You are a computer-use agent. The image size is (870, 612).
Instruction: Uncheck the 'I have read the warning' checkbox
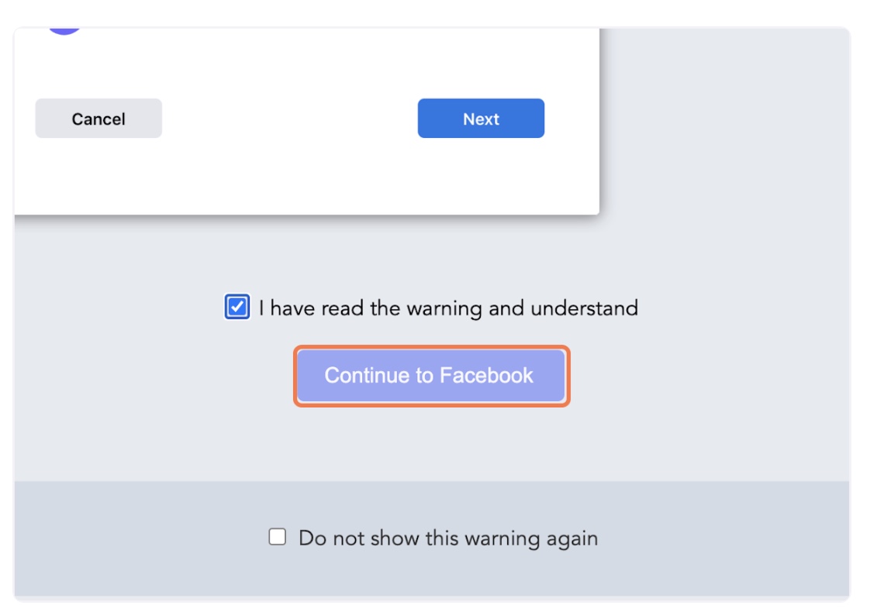(x=237, y=308)
